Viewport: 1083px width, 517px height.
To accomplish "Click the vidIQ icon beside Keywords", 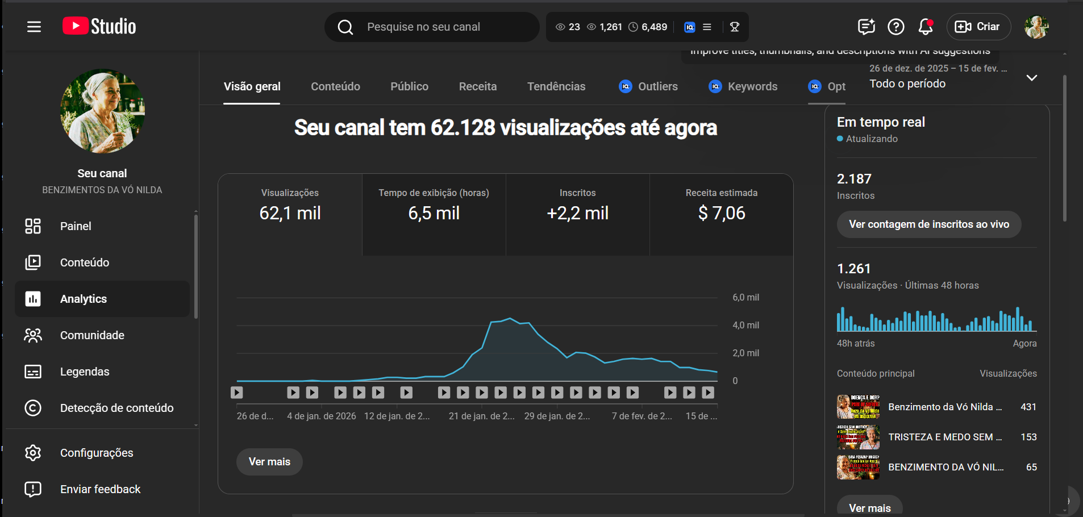I will 715,86.
